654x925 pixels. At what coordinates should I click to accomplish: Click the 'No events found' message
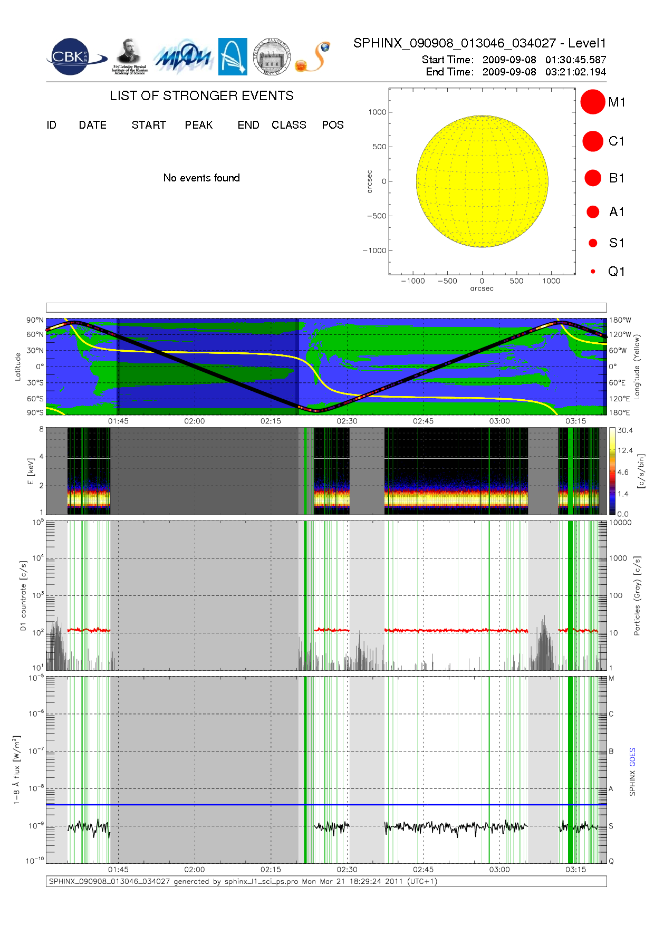201,178
